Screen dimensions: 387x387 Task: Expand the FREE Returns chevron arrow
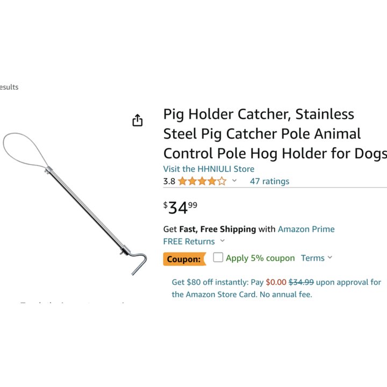(x=223, y=241)
